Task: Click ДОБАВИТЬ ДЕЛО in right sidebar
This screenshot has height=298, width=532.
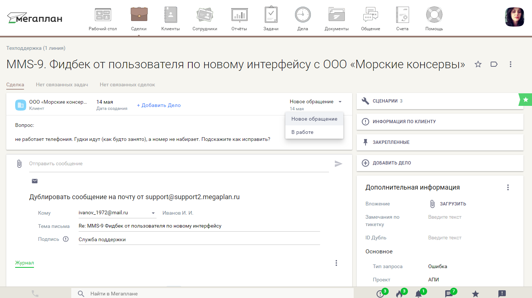Action: pos(440,163)
